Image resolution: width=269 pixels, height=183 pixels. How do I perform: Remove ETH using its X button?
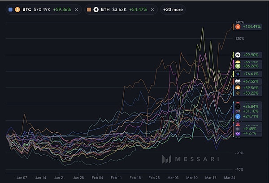(153, 9)
